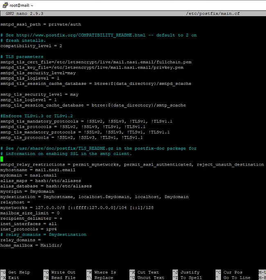This screenshot has height=280, width=266.
Task: Click the smtpd_tls_session_cache_database line
Action: click(x=96, y=84)
